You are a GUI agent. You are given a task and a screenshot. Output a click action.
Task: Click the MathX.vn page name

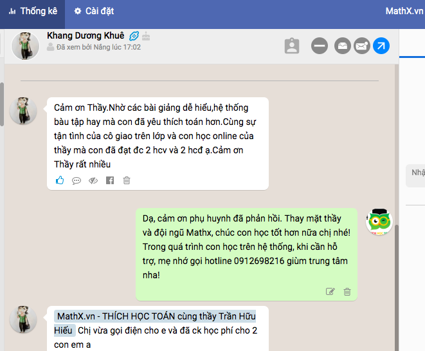tap(404, 11)
